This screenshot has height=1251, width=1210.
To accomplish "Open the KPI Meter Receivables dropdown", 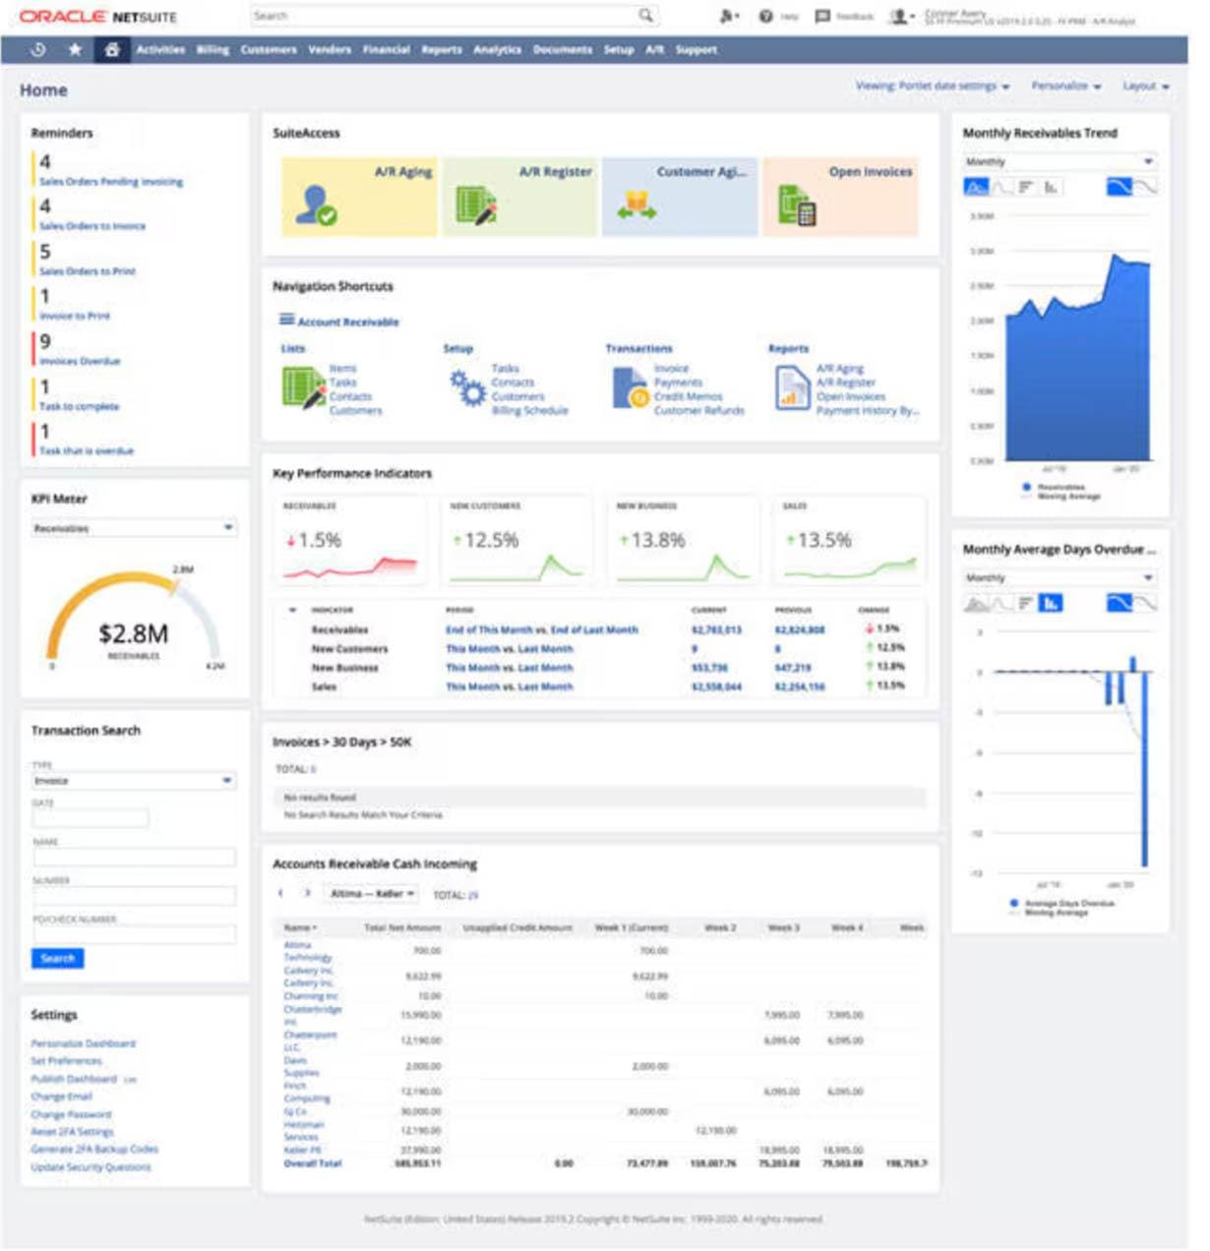I will pyautogui.click(x=134, y=528).
